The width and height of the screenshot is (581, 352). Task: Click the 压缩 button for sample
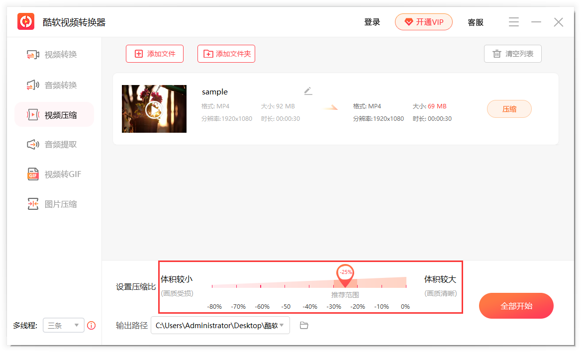pos(509,109)
